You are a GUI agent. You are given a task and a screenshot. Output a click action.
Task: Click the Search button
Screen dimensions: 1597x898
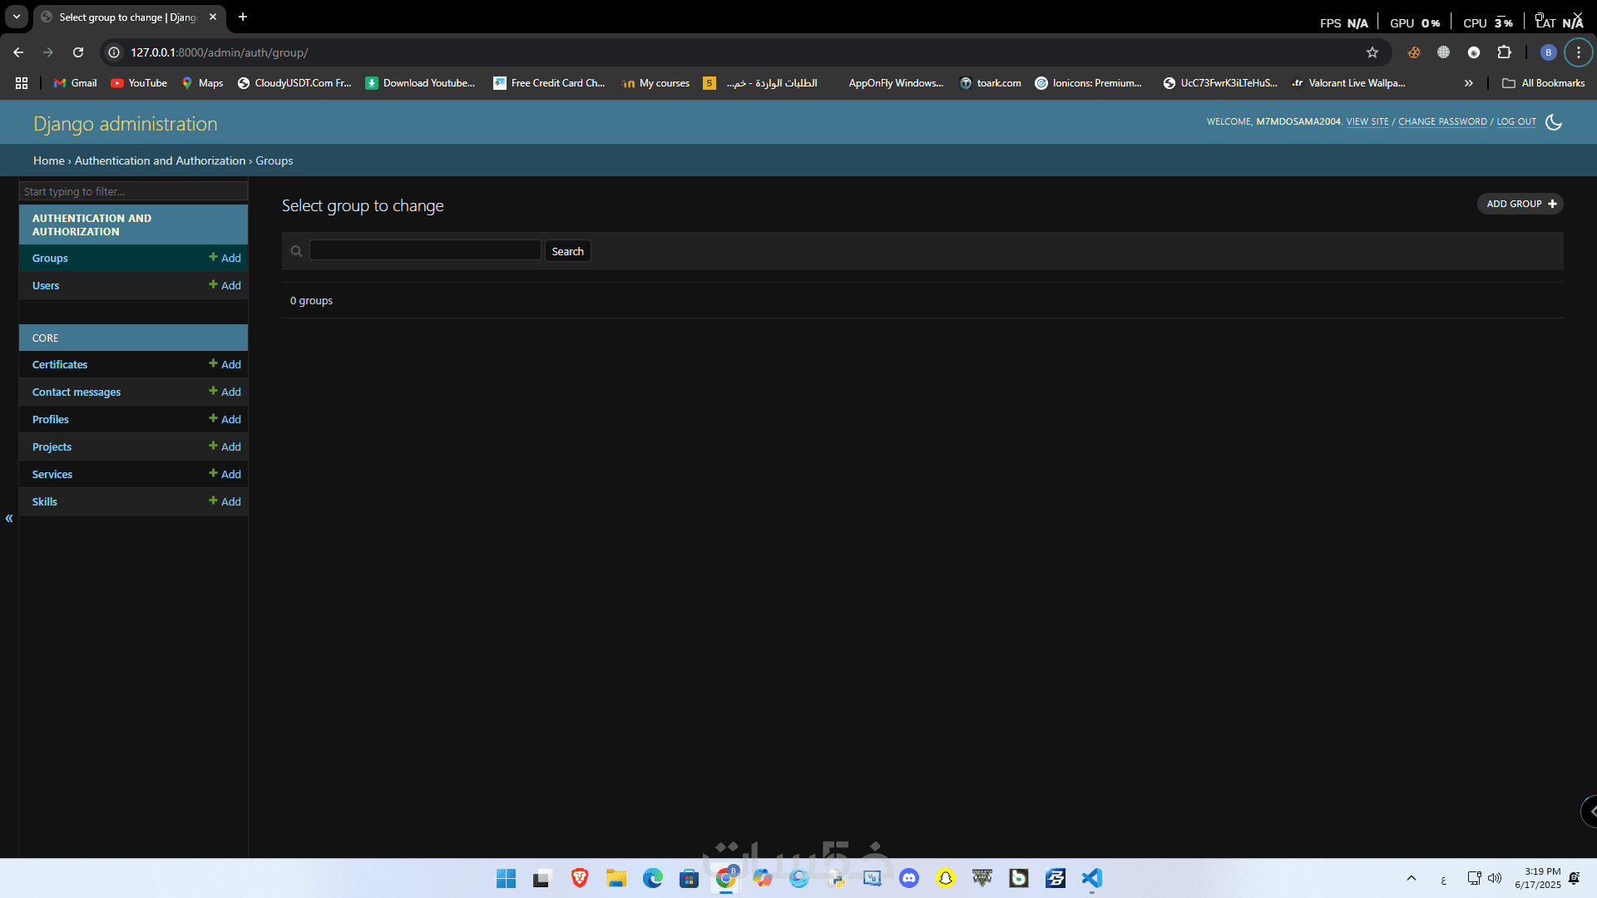[x=567, y=251]
